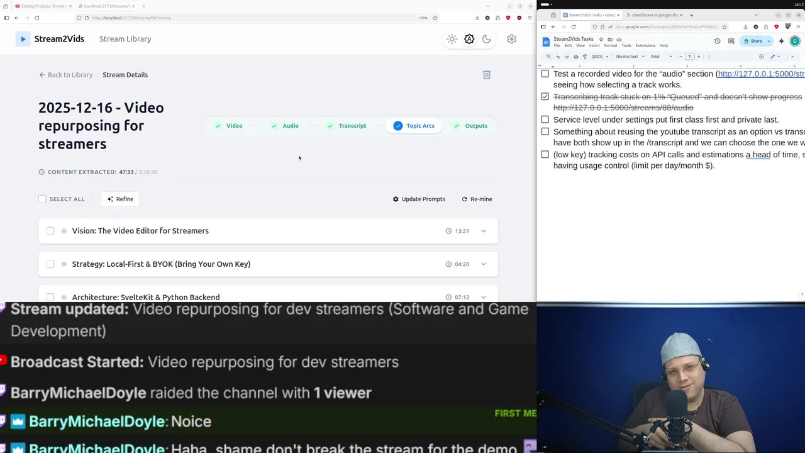The height and width of the screenshot is (453, 805).
Task: Click the Stream2Vids play logo icon
Action: click(23, 39)
